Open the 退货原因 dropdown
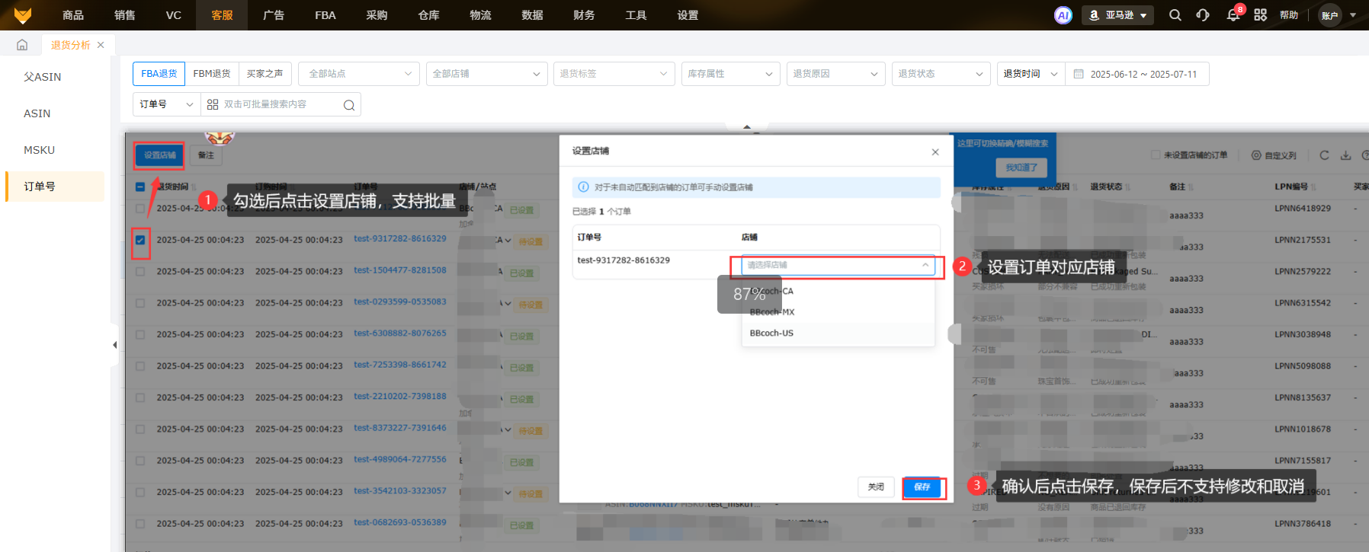This screenshot has width=1369, height=552. click(x=836, y=74)
